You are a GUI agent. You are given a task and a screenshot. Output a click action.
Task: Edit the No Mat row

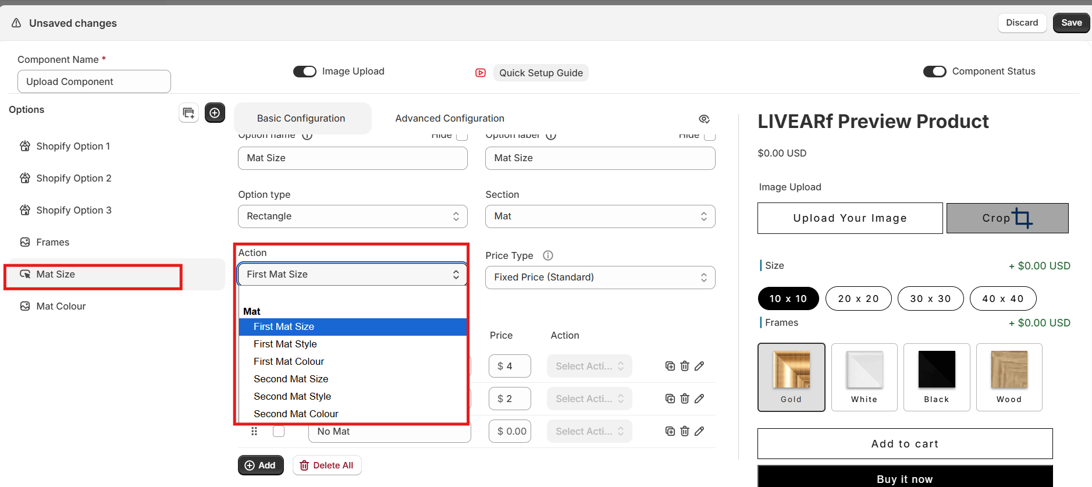(699, 431)
